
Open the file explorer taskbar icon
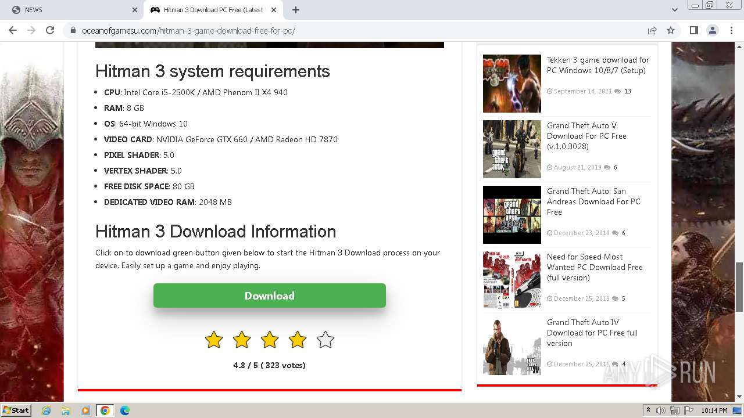[66, 410]
